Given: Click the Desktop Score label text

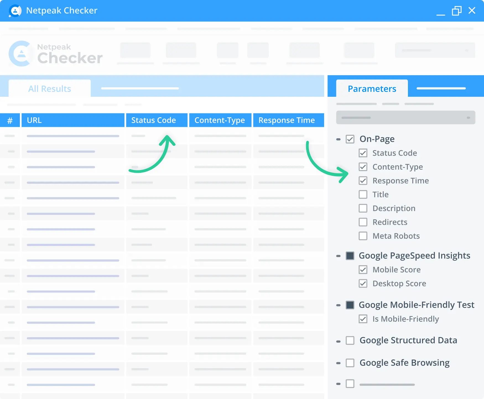Looking at the screenshot, I should point(399,283).
